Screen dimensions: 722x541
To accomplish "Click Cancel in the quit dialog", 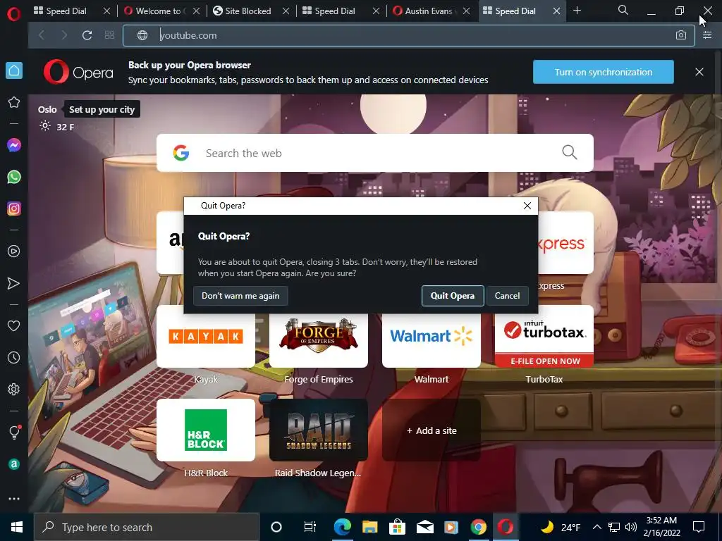I will point(508,296).
